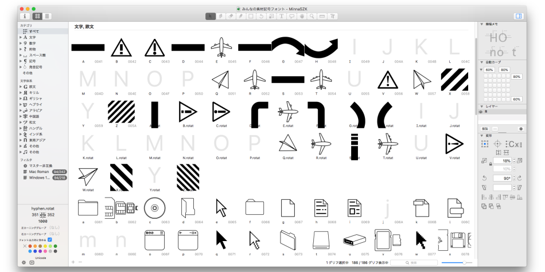Select the zoom magnifier tool

pos(312,16)
